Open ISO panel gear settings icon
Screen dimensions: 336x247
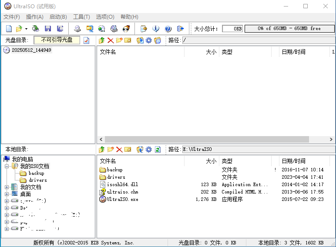(x=149, y=40)
